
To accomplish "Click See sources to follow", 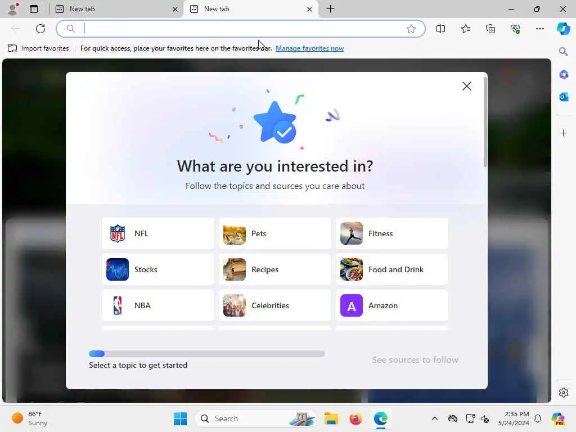I will pyautogui.click(x=415, y=359).
